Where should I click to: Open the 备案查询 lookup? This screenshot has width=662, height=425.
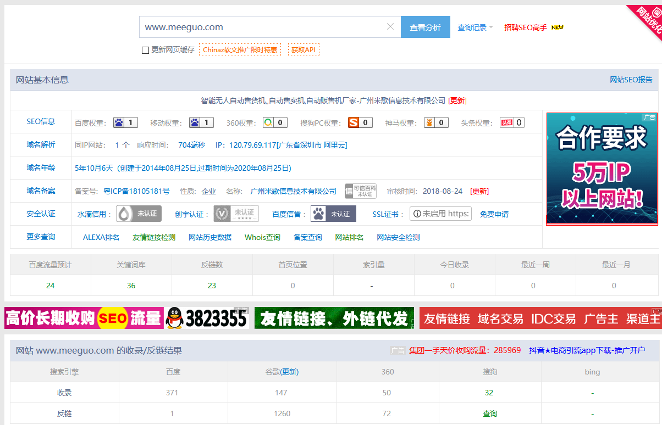(x=308, y=237)
